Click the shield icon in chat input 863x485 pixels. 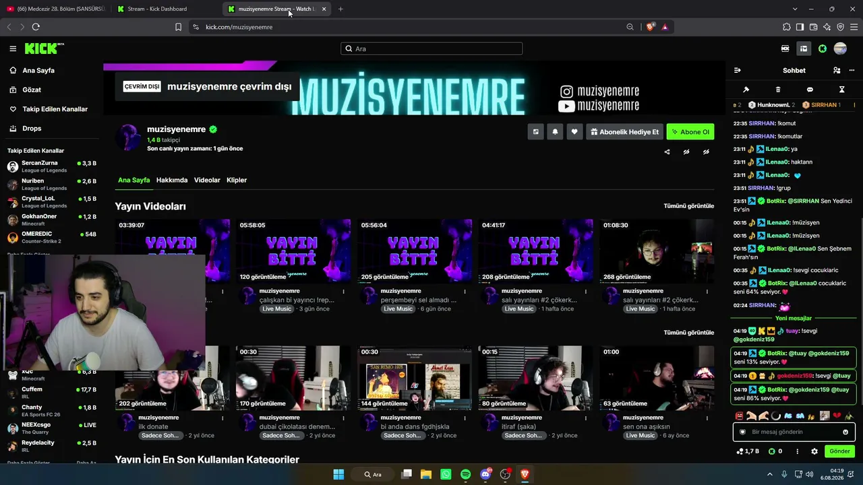[x=743, y=432]
